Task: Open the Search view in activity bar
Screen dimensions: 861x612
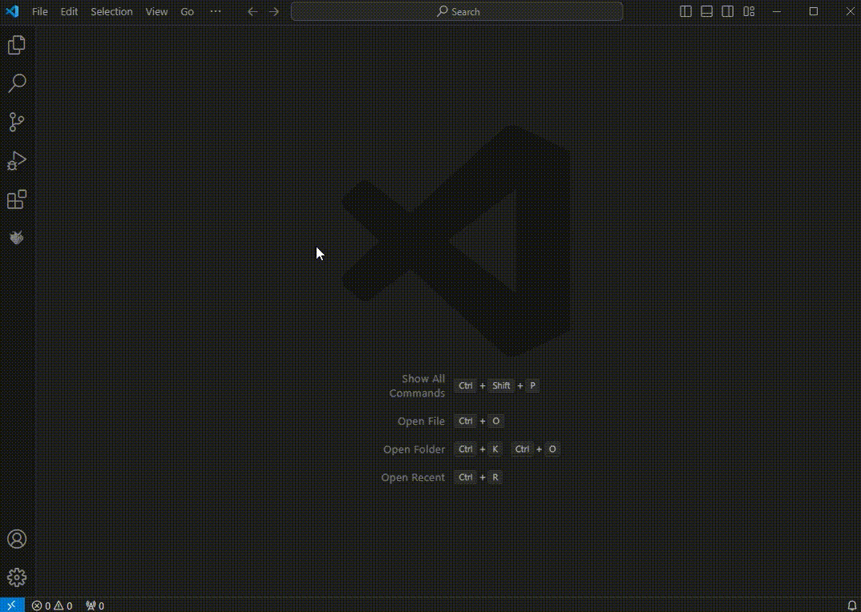Action: (17, 83)
